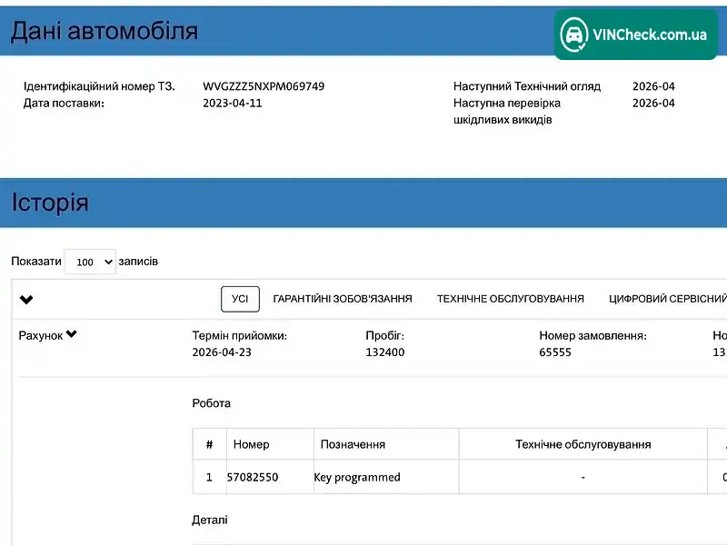Click the Ідентифікаційний номер ТЗ label
Screen dimensions: 727x545
click(x=99, y=86)
